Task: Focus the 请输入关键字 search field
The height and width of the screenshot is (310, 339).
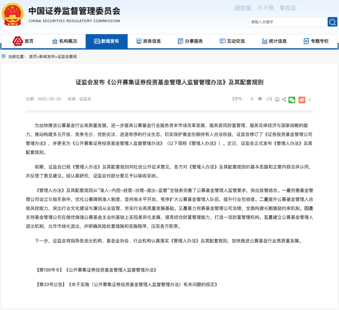Action: point(288,22)
